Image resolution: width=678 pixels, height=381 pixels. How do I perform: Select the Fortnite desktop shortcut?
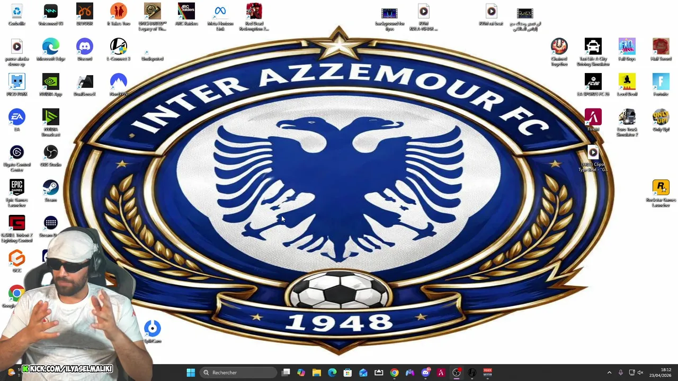tap(661, 86)
